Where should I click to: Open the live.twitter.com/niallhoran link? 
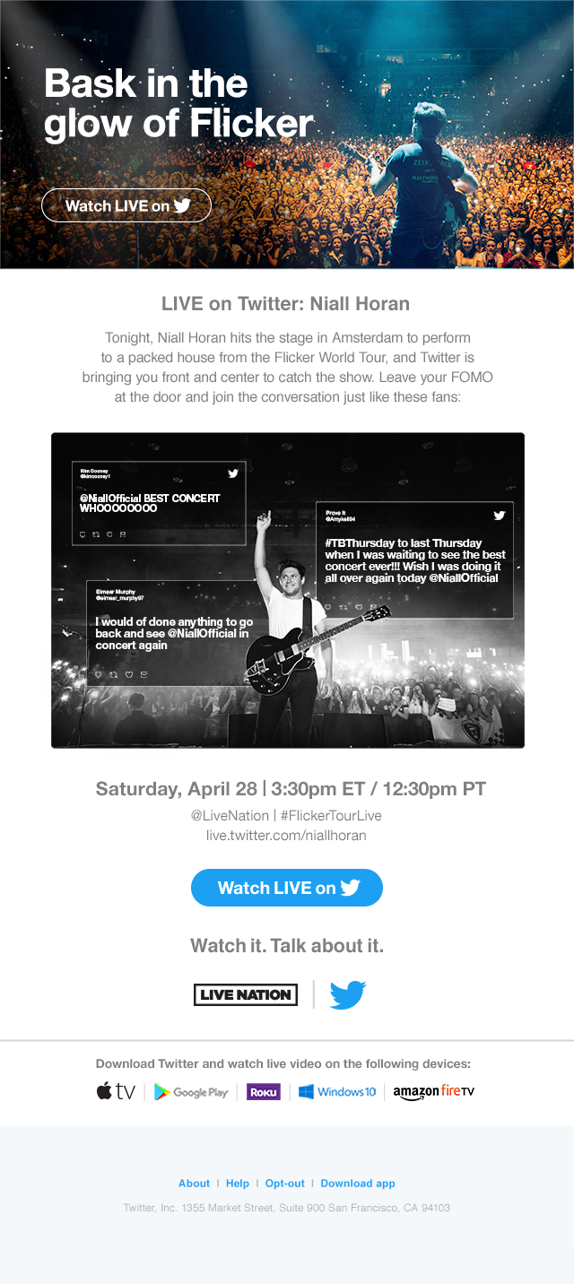tap(286, 835)
